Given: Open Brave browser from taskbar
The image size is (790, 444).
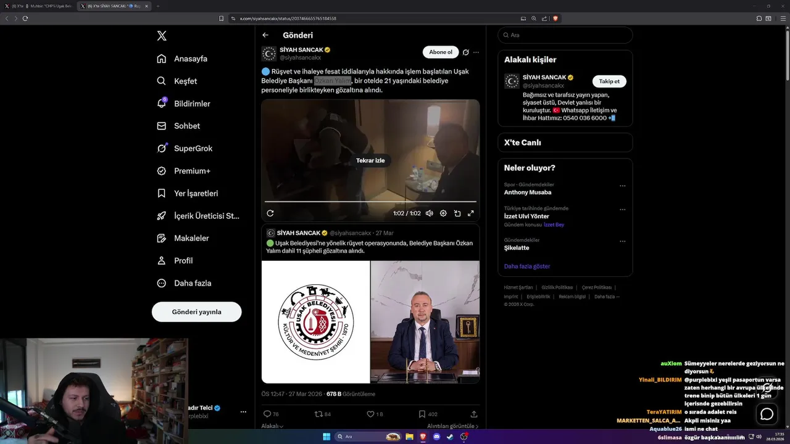Looking at the screenshot, I should click(x=423, y=437).
